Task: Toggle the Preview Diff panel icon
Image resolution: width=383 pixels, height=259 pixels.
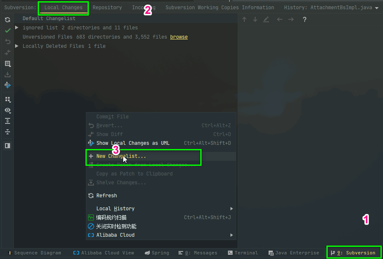Action: 8,146
